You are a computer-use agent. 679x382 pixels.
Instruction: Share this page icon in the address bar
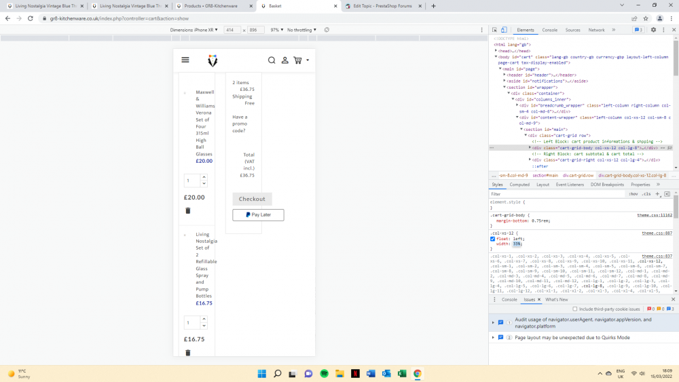634,18
